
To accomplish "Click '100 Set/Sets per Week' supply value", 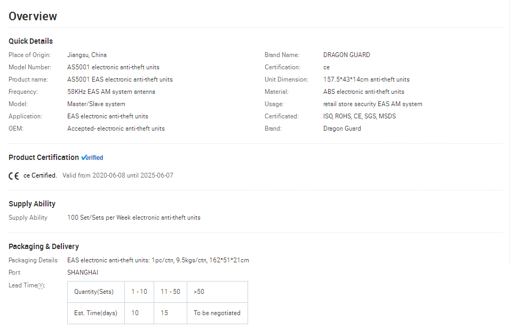I will [99, 218].
